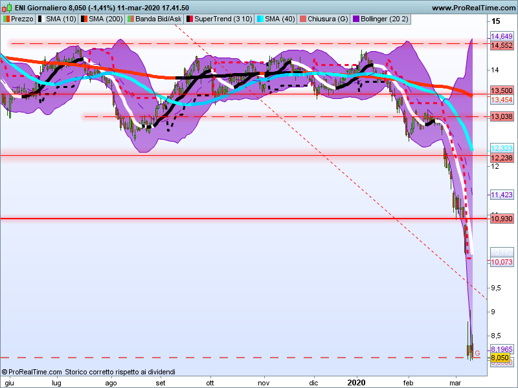Viewport: 518px width, 388px height.
Task: Click the 12,323 SMA 40 price label
Action: [x=502, y=148]
